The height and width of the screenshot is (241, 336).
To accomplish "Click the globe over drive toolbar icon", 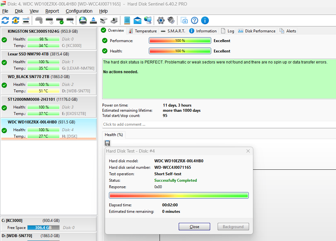I will point(83,20).
